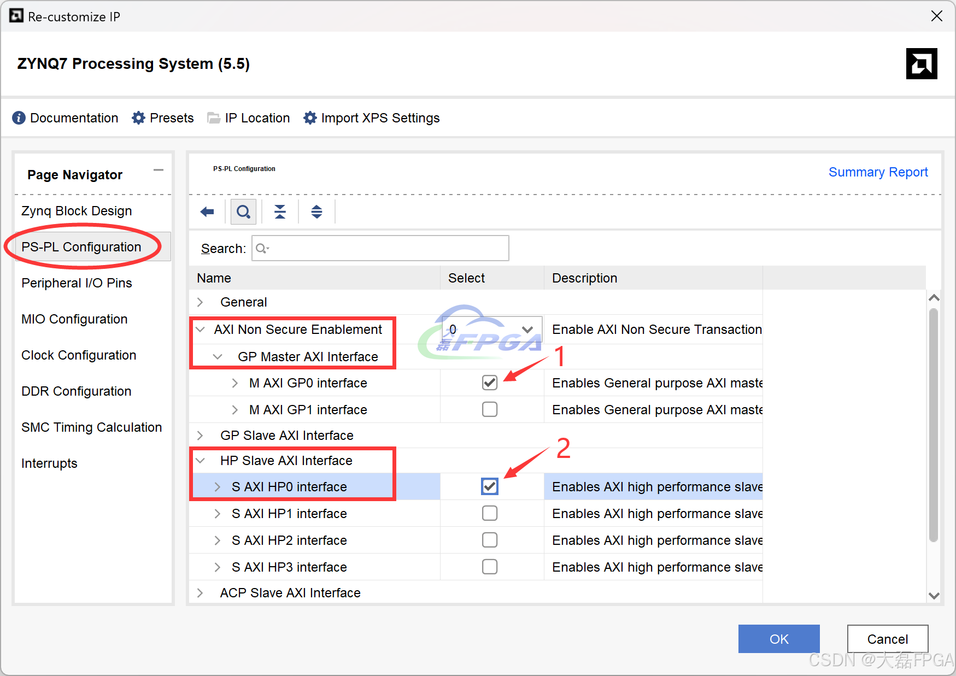Open the Summary Report link
Image resolution: width=956 pixels, height=676 pixels.
click(x=878, y=172)
